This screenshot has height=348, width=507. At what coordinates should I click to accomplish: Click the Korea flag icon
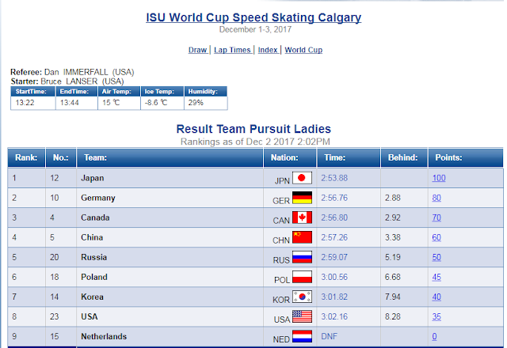[302, 297]
